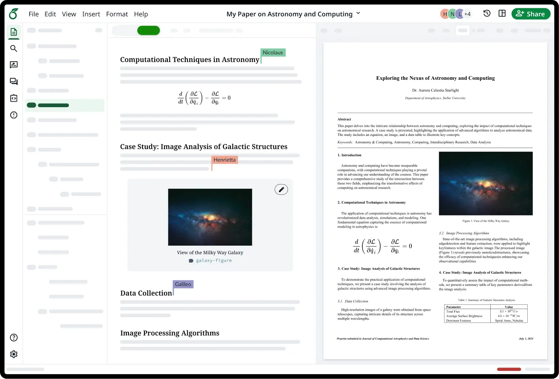Click the green Share button
Image resolution: width=559 pixels, height=379 pixels.
531,14
